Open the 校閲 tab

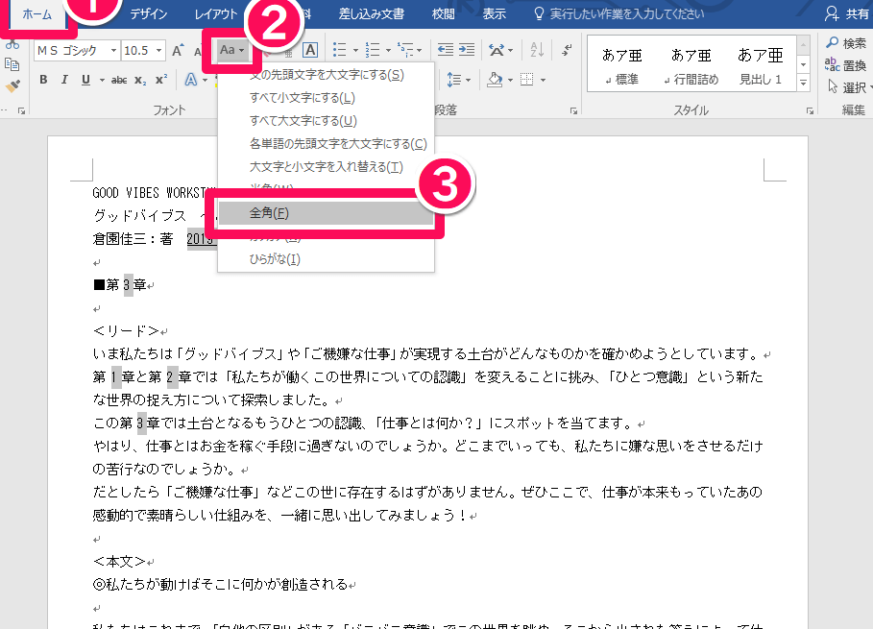443,14
